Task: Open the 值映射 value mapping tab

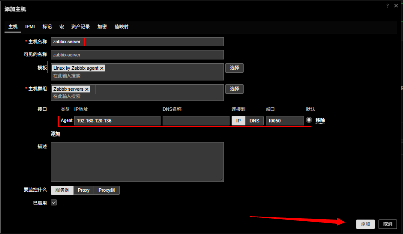Action: click(121, 27)
